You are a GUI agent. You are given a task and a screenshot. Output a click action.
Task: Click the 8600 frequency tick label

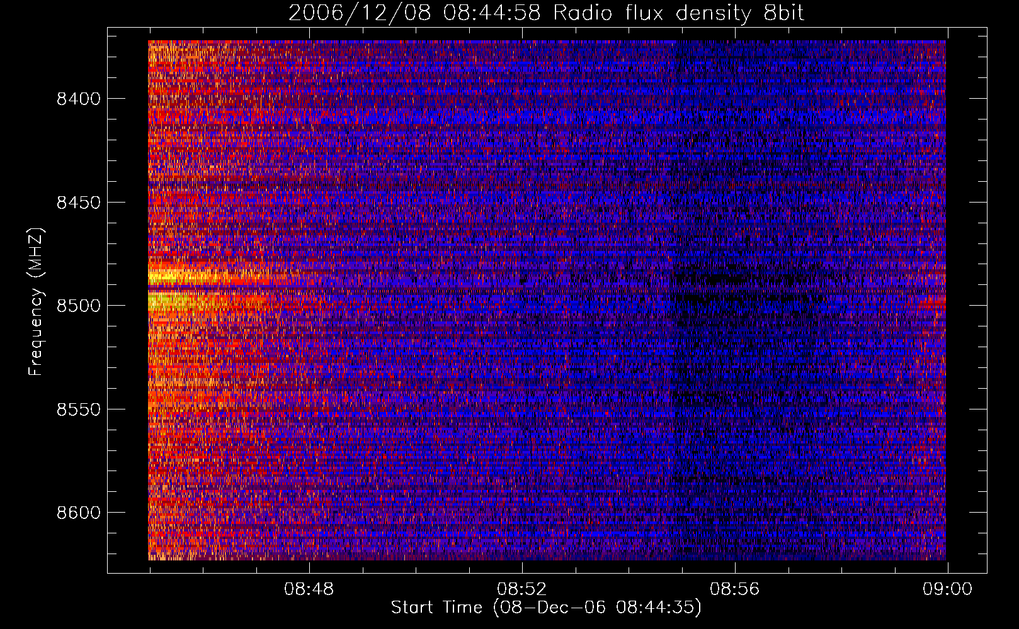78,513
